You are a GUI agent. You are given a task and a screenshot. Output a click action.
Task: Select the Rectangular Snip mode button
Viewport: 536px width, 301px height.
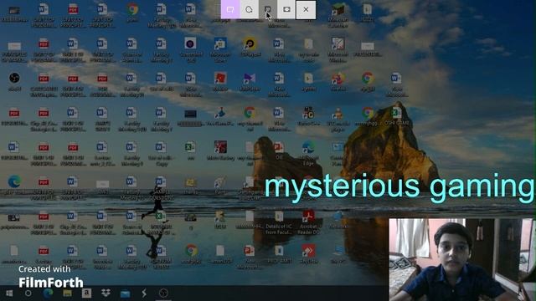(230, 9)
